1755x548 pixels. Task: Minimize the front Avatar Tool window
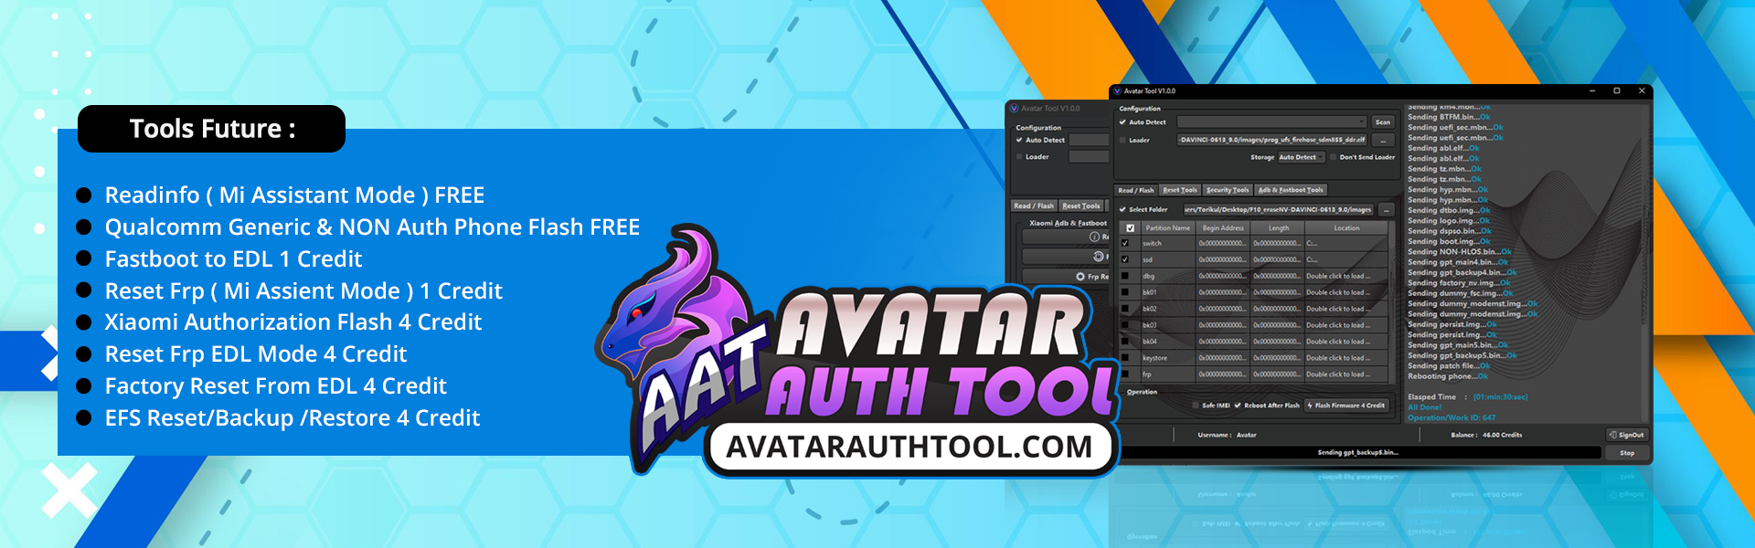[1592, 91]
